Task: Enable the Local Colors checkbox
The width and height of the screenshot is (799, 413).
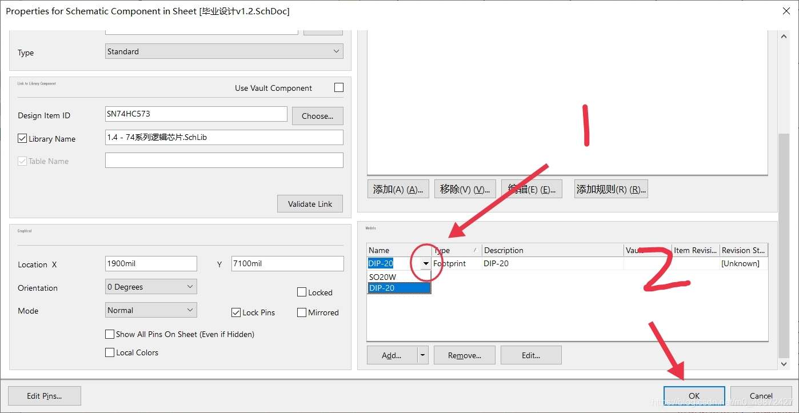Action: pyautogui.click(x=110, y=352)
